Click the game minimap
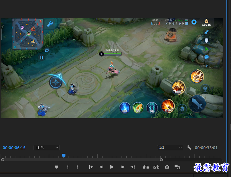231x177 pixels. click(x=28, y=34)
